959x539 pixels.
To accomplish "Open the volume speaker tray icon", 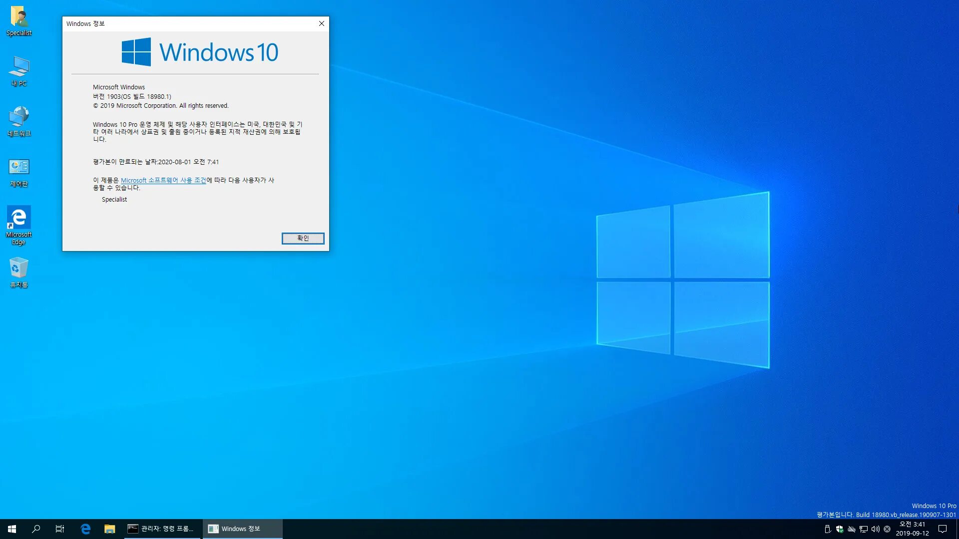I will 875,529.
